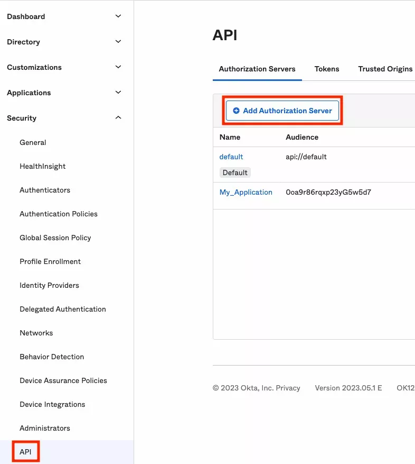Open the Privacy link in footer
The height and width of the screenshot is (464, 415).
click(288, 388)
